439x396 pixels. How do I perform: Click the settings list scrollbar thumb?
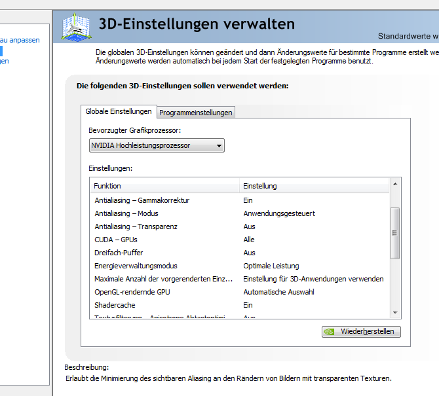pyautogui.click(x=395, y=233)
